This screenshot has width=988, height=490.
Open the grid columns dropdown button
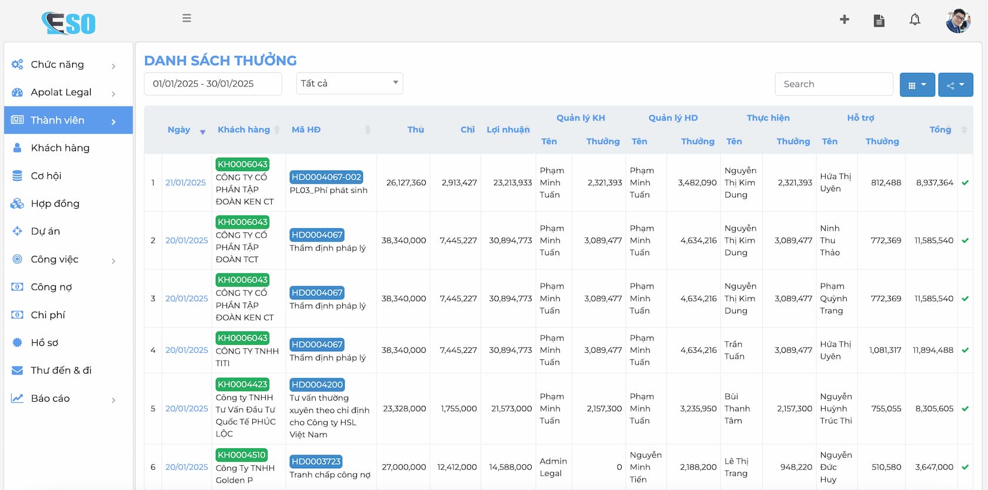(x=917, y=85)
